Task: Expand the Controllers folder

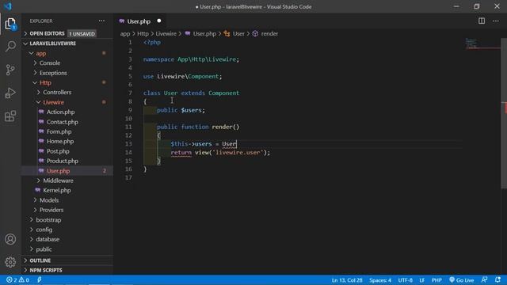Action: pos(67,93)
